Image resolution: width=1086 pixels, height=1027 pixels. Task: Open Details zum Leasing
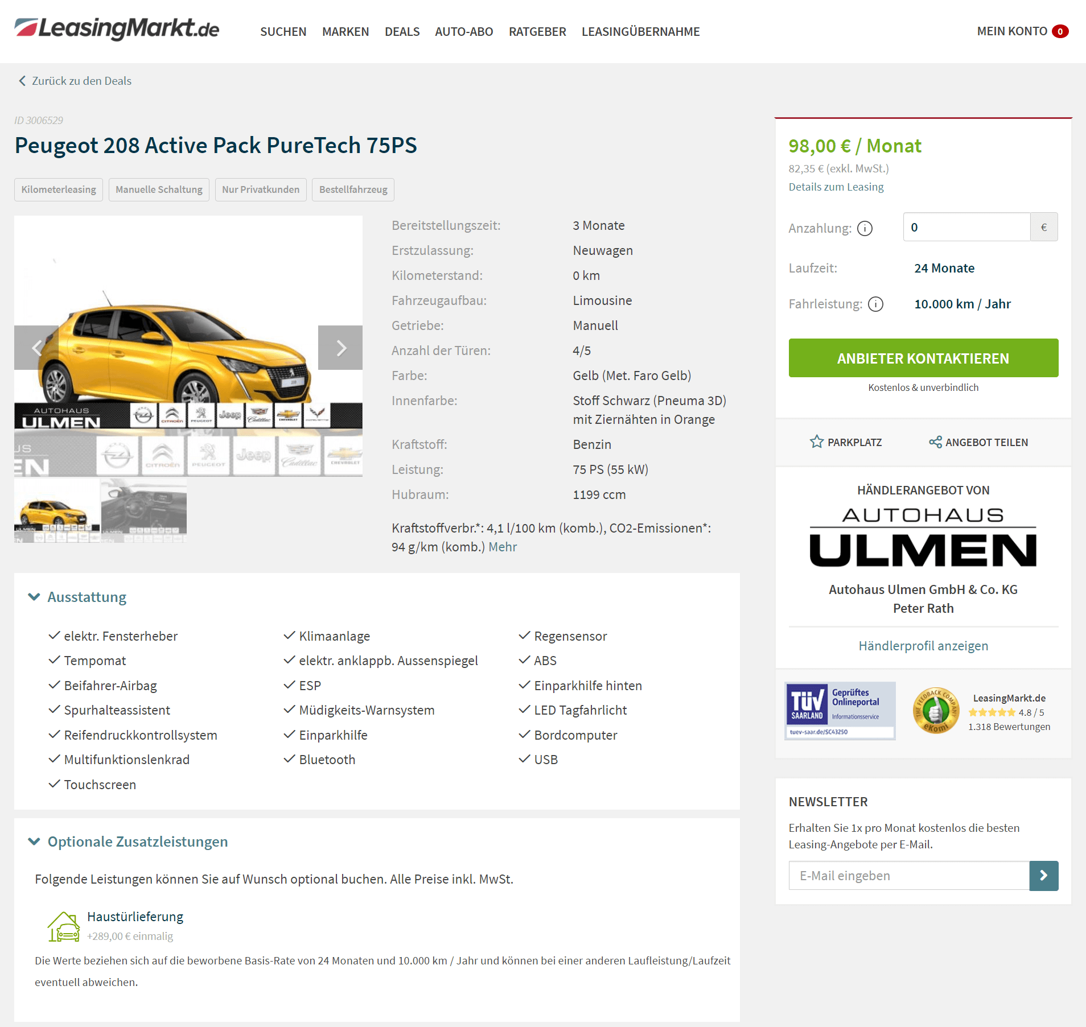coord(836,187)
